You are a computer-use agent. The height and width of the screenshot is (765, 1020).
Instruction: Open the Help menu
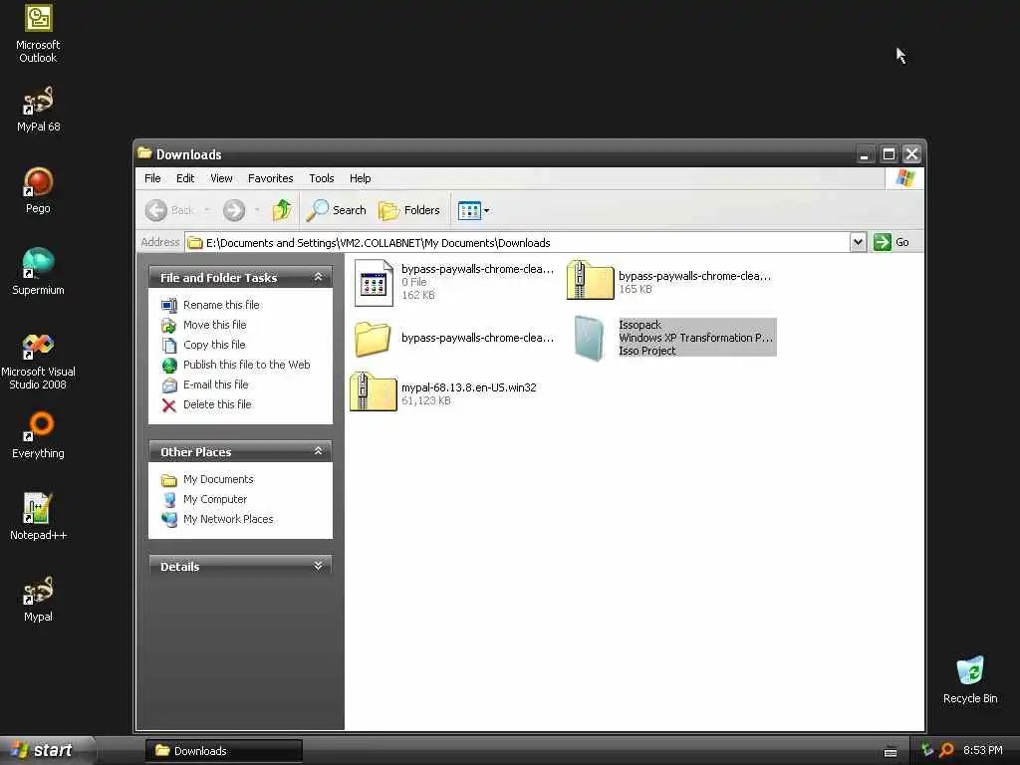[x=360, y=178]
